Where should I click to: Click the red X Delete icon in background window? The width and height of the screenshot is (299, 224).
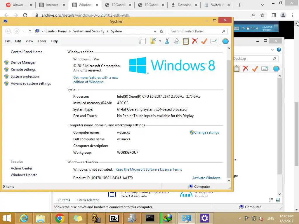click(x=246, y=69)
